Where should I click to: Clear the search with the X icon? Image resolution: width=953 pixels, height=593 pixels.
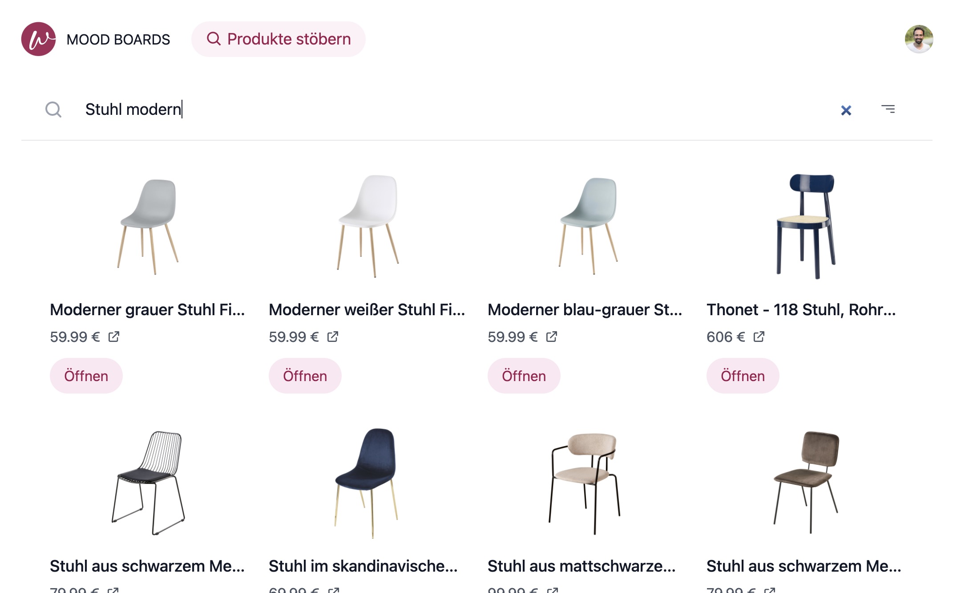[x=847, y=110]
